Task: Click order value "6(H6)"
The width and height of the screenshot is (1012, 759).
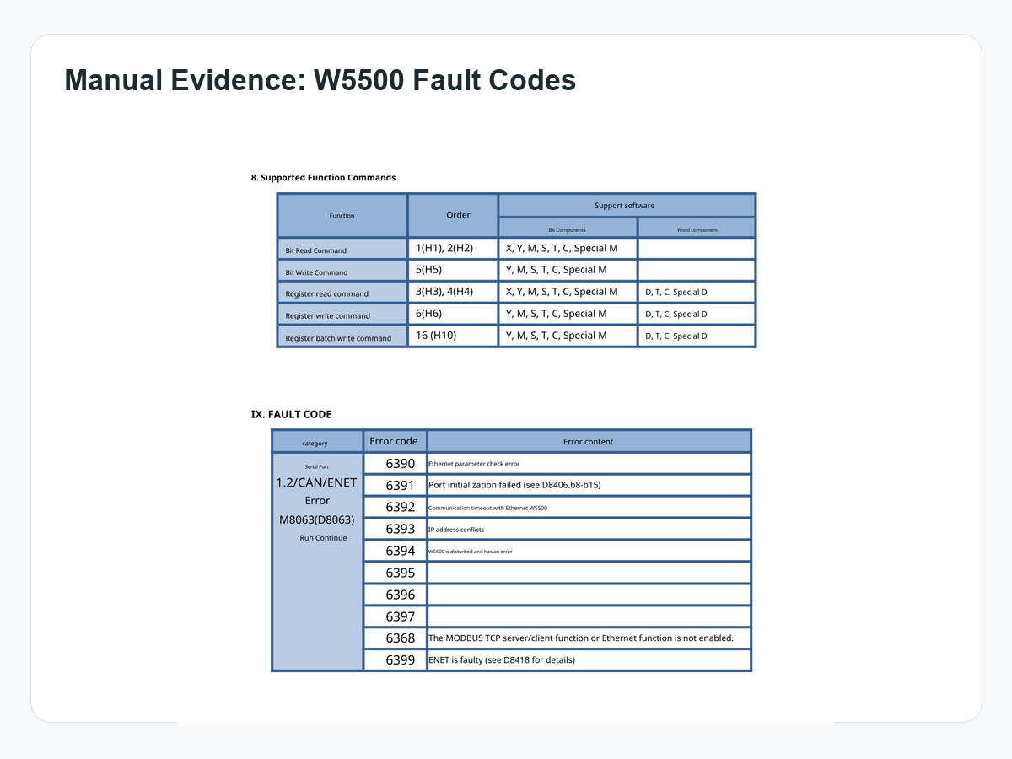Action: point(428,314)
